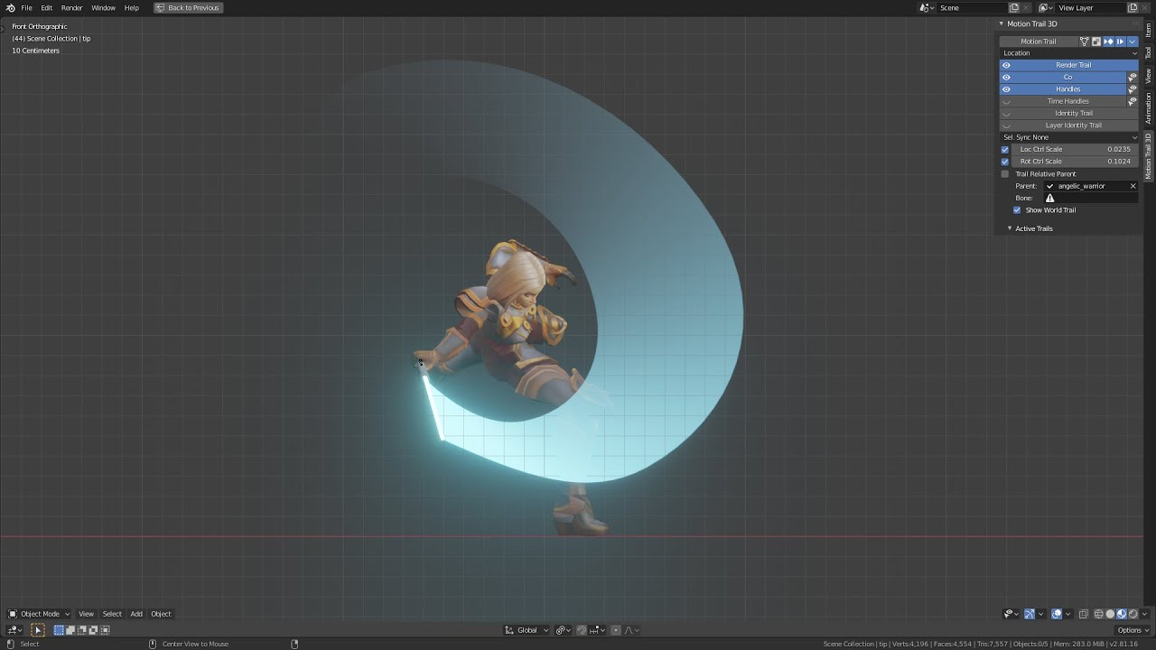
Task: Edit the View Layer name field
Action: pyautogui.click(x=1090, y=7)
